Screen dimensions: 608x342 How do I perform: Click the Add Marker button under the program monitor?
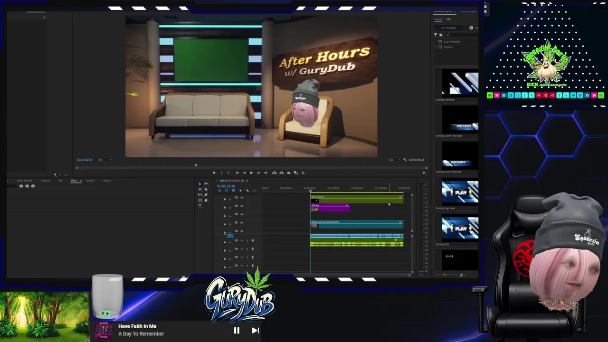pyautogui.click(x=214, y=172)
